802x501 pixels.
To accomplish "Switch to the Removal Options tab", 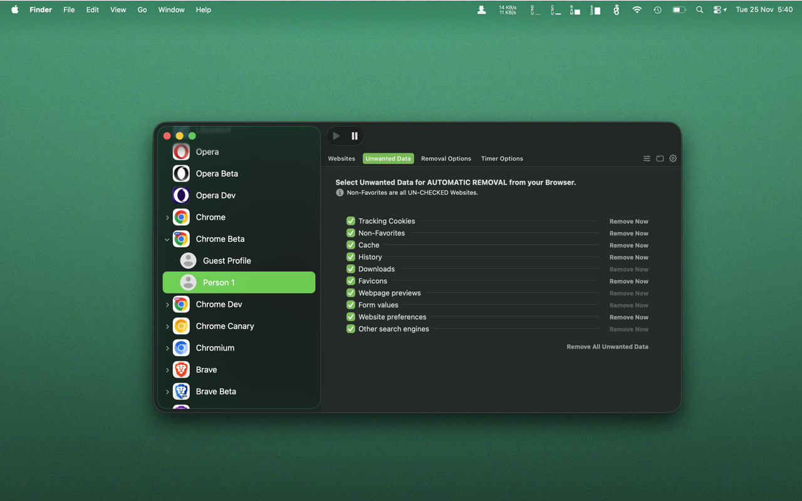I will [446, 158].
